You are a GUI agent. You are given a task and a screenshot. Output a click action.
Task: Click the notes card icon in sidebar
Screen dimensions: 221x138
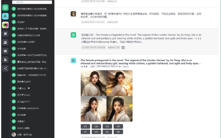5,43
